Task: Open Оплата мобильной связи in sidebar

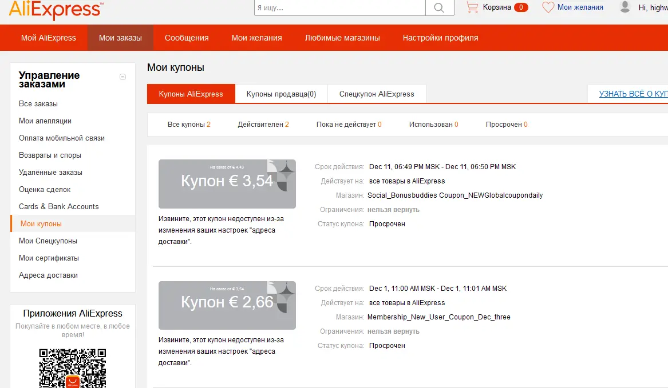Action: (62, 138)
